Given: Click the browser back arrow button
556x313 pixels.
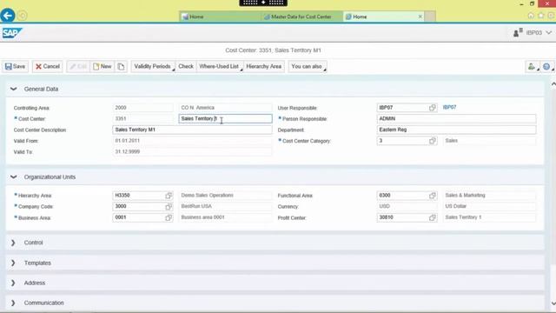Looking at the screenshot, I should (x=8, y=16).
